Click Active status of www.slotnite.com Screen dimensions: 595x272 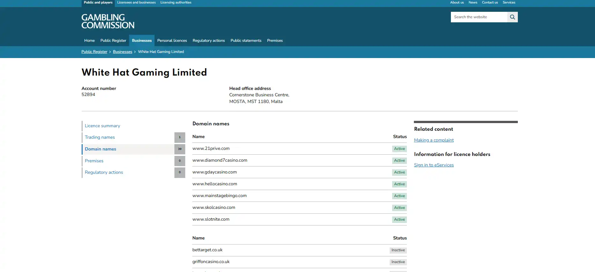pyautogui.click(x=399, y=220)
